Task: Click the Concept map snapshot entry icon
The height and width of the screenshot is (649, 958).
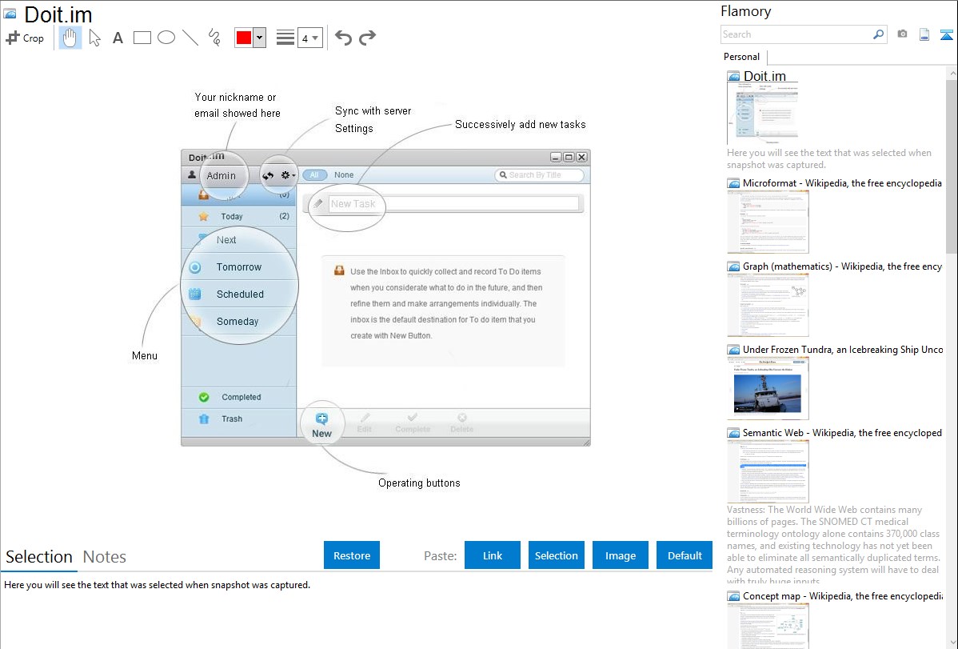Action: coord(733,596)
